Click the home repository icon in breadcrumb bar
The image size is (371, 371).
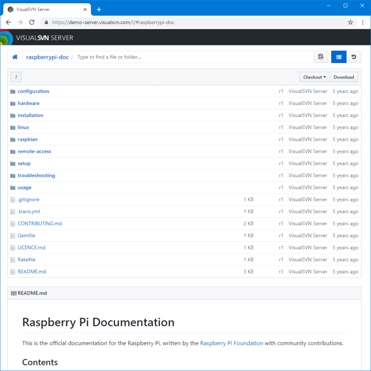pos(16,57)
